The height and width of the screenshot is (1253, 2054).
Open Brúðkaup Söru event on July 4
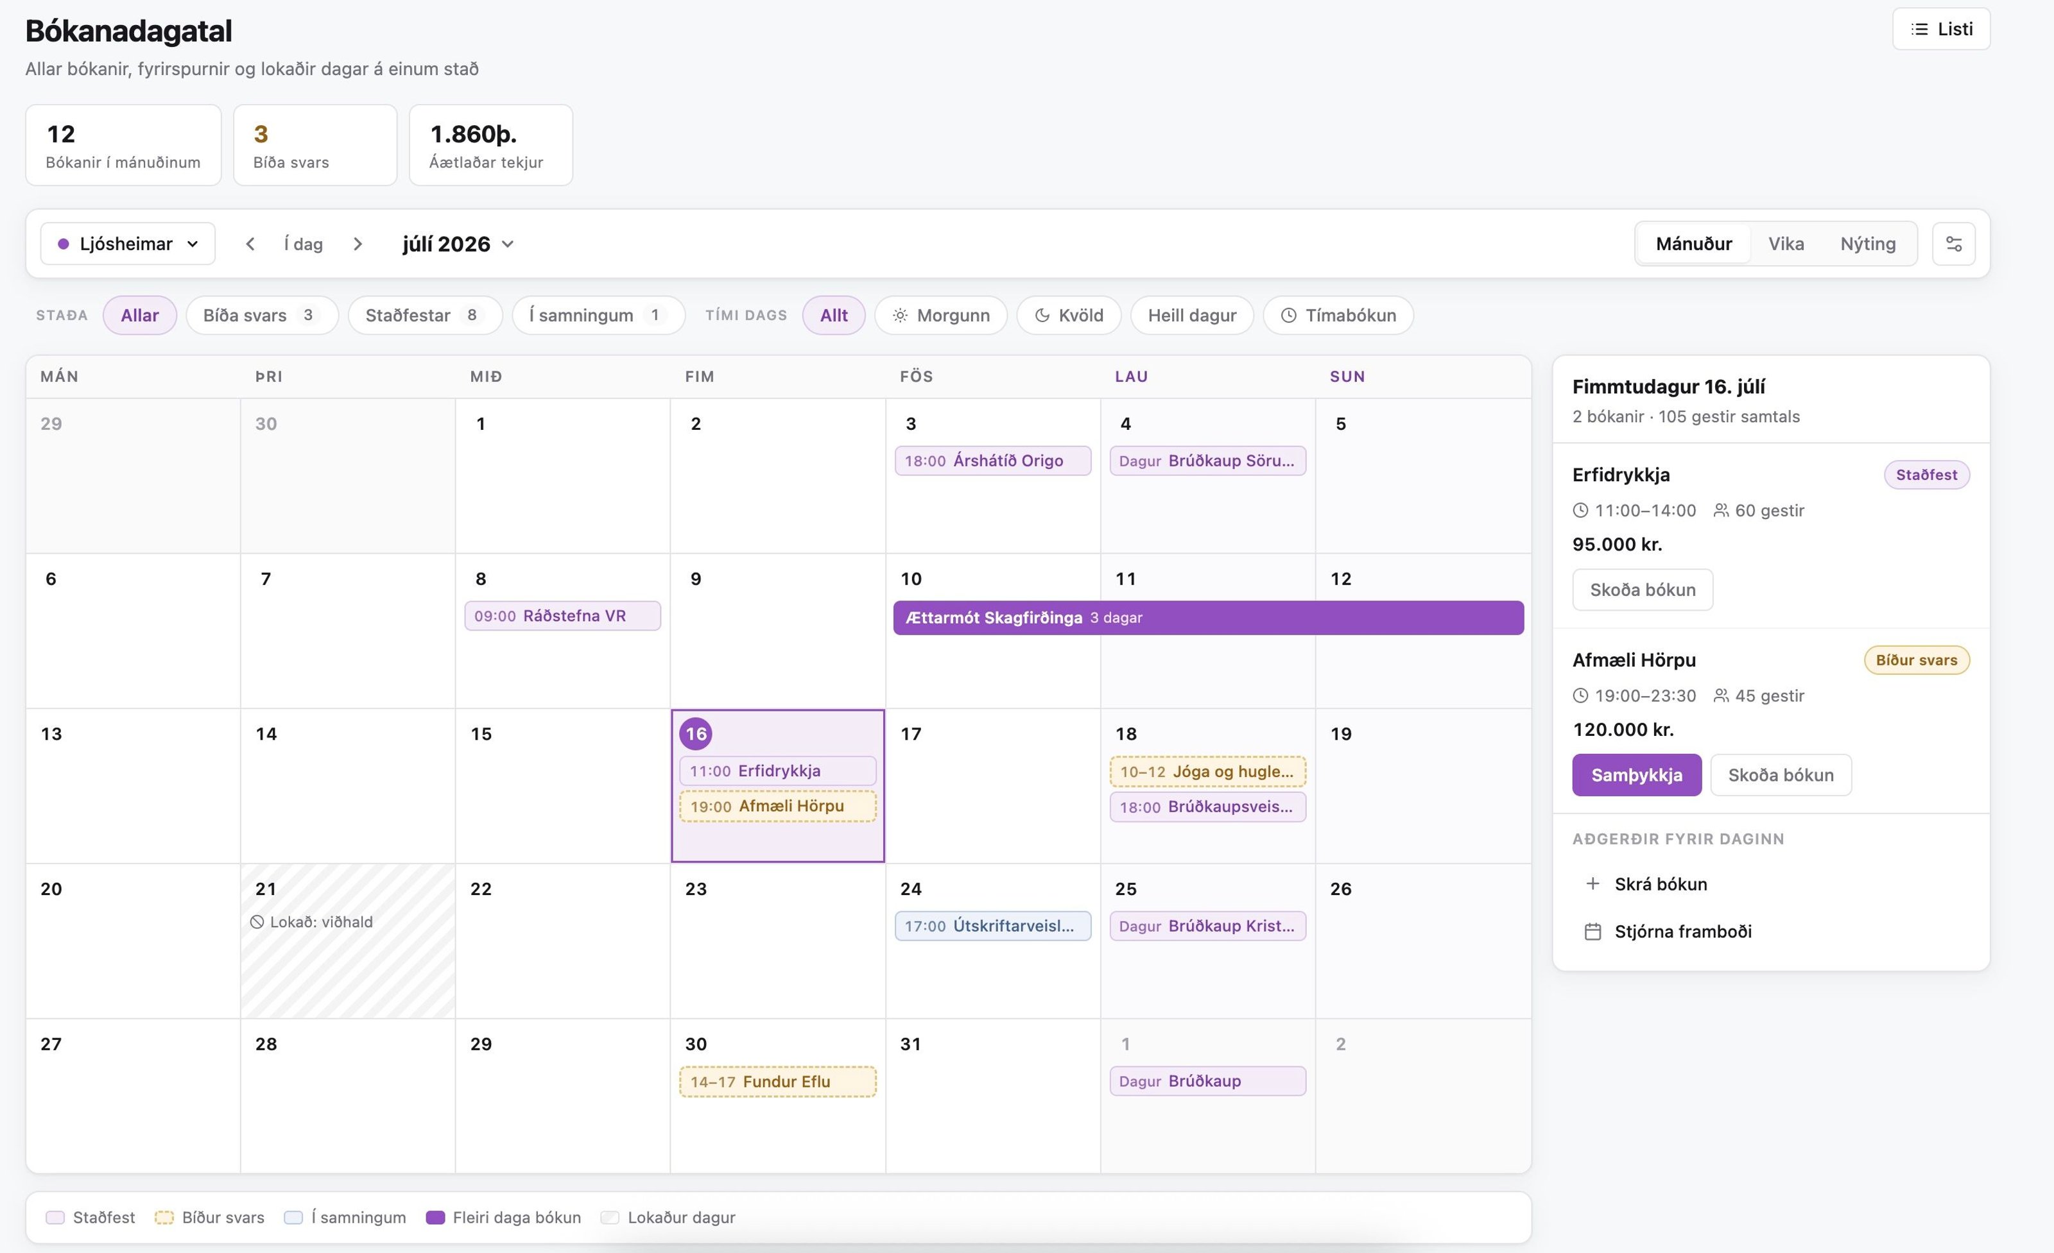click(1208, 461)
